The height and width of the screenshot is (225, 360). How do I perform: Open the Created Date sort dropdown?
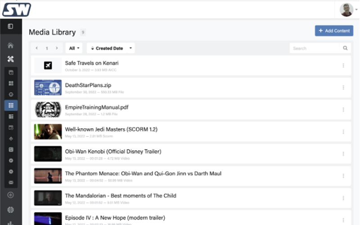110,48
